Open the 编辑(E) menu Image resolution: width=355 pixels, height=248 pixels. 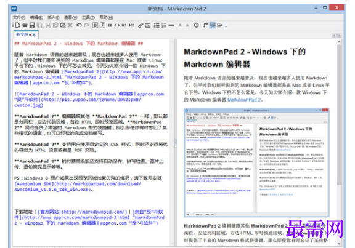pos(36,17)
